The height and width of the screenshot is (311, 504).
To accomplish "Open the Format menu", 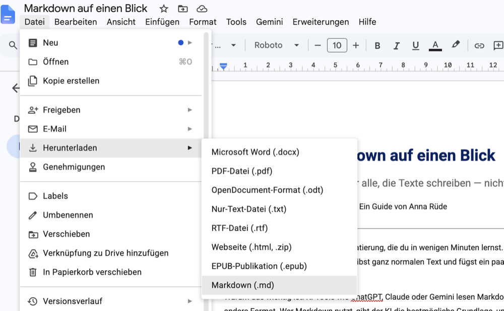I will (x=203, y=22).
